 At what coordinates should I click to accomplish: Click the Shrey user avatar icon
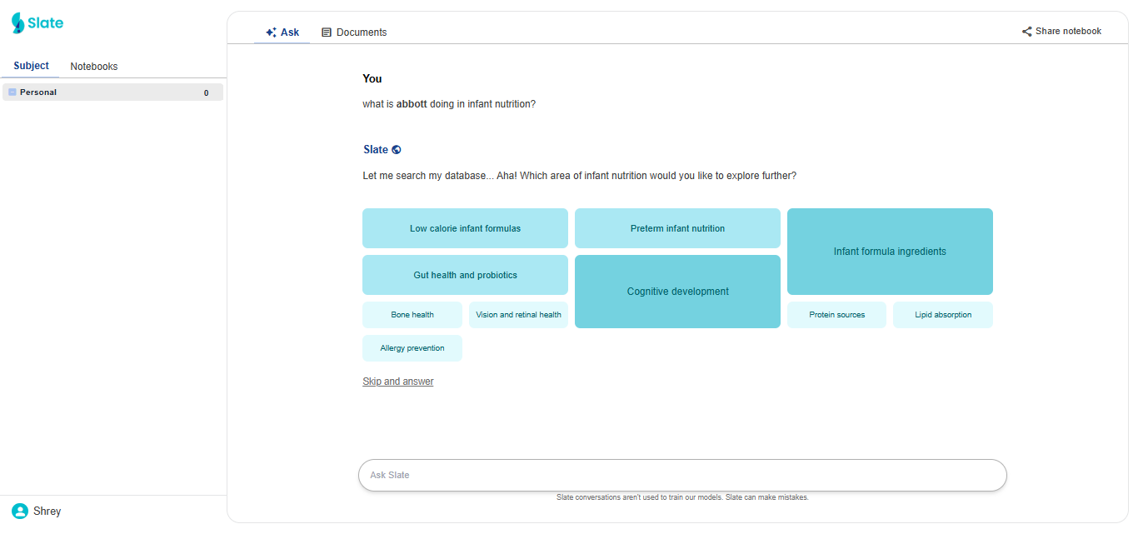tap(20, 511)
